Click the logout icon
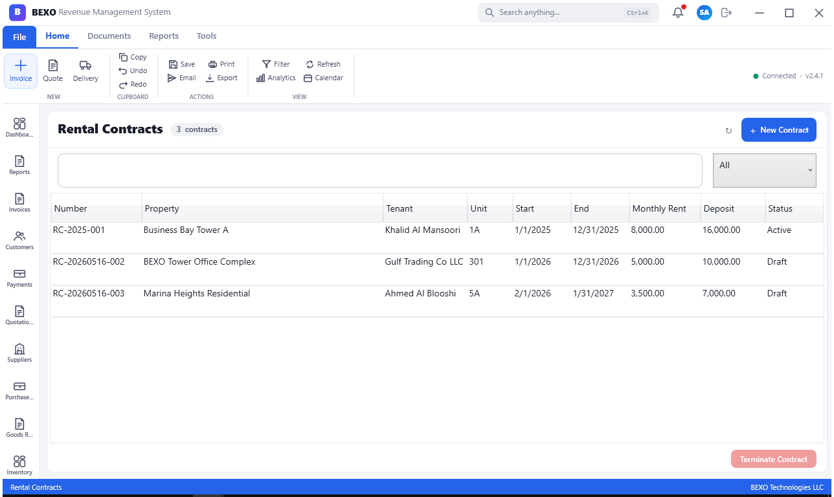The image size is (834, 497). tap(727, 12)
